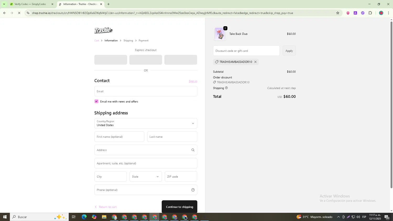Open a new browser tab

tap(108, 4)
